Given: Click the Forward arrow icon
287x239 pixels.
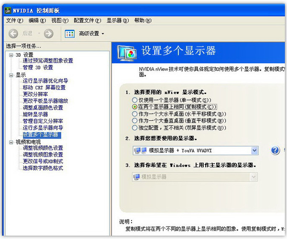Looking at the screenshot, I should (49, 34).
